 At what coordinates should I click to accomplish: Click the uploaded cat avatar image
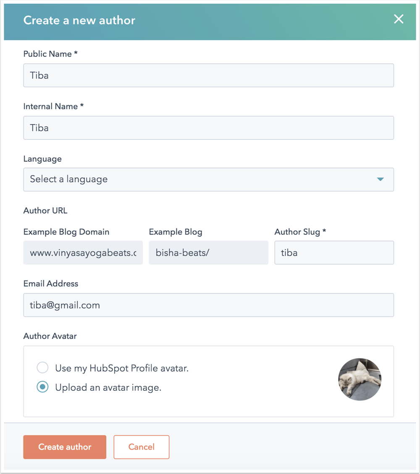tap(360, 379)
